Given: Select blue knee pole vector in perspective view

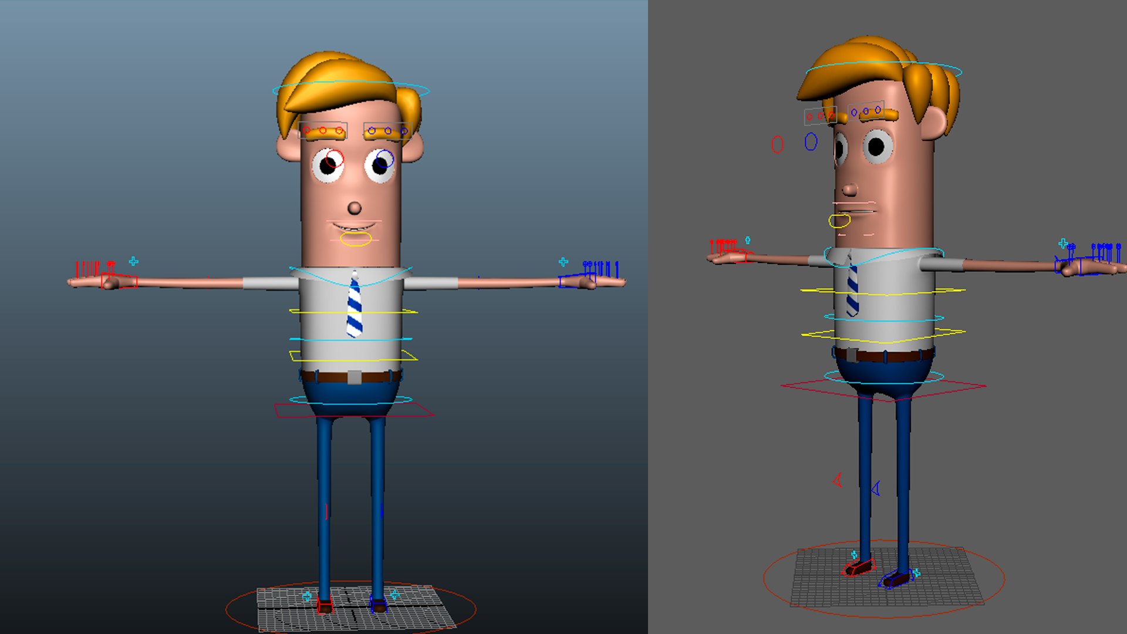Looking at the screenshot, I should click(x=875, y=488).
